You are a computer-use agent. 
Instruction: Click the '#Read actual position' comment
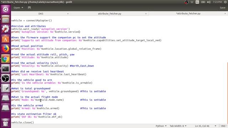pyautogui.click(x=27, y=46)
